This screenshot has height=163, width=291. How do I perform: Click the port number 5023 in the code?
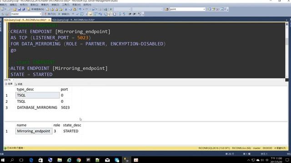coord(83,38)
